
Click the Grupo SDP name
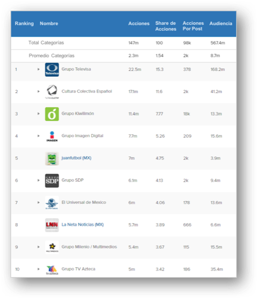pos(73,180)
